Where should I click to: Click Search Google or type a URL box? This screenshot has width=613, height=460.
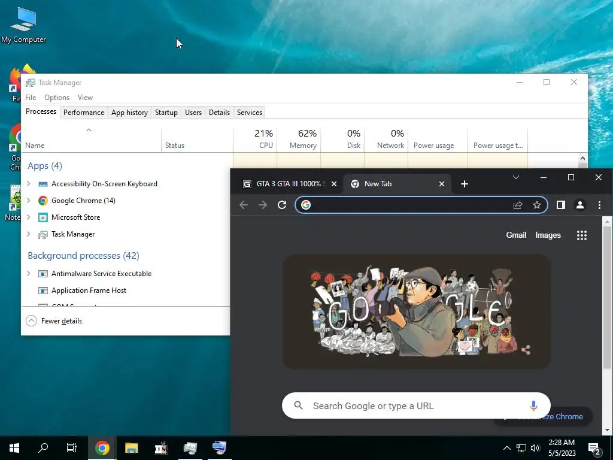tap(416, 405)
